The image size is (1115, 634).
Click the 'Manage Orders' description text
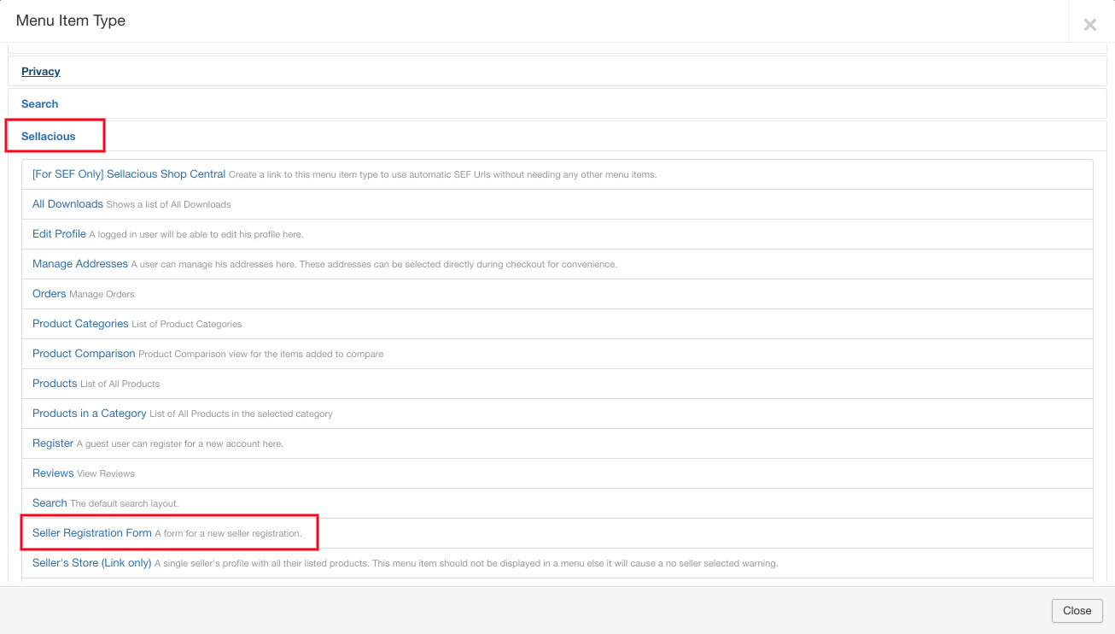pyautogui.click(x=102, y=295)
